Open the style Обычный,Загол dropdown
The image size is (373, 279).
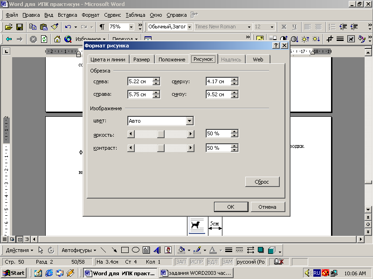tap(190, 27)
